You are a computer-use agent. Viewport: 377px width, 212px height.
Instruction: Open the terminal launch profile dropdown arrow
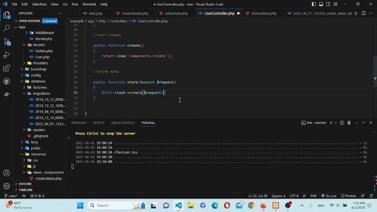tap(336, 123)
